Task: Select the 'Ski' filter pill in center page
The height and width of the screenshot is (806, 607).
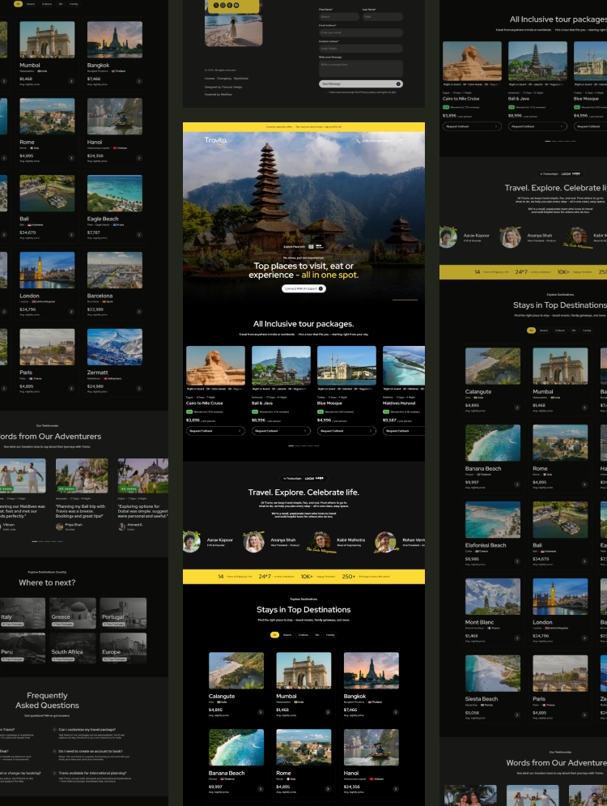Action: click(316, 635)
